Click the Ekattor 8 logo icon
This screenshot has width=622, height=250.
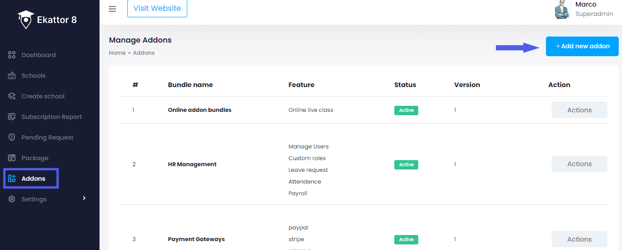click(26, 20)
